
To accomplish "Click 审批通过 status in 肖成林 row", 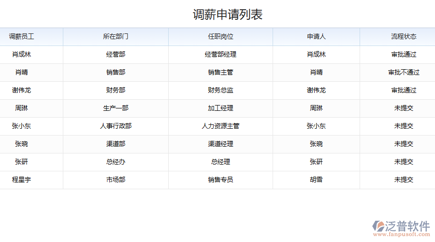I will click(x=404, y=55).
